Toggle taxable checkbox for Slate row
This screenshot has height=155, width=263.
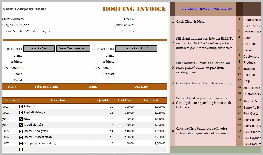pos(21,119)
